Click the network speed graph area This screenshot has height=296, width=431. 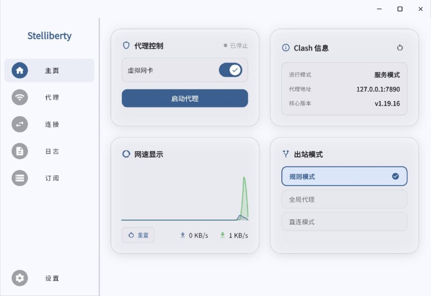(185, 196)
